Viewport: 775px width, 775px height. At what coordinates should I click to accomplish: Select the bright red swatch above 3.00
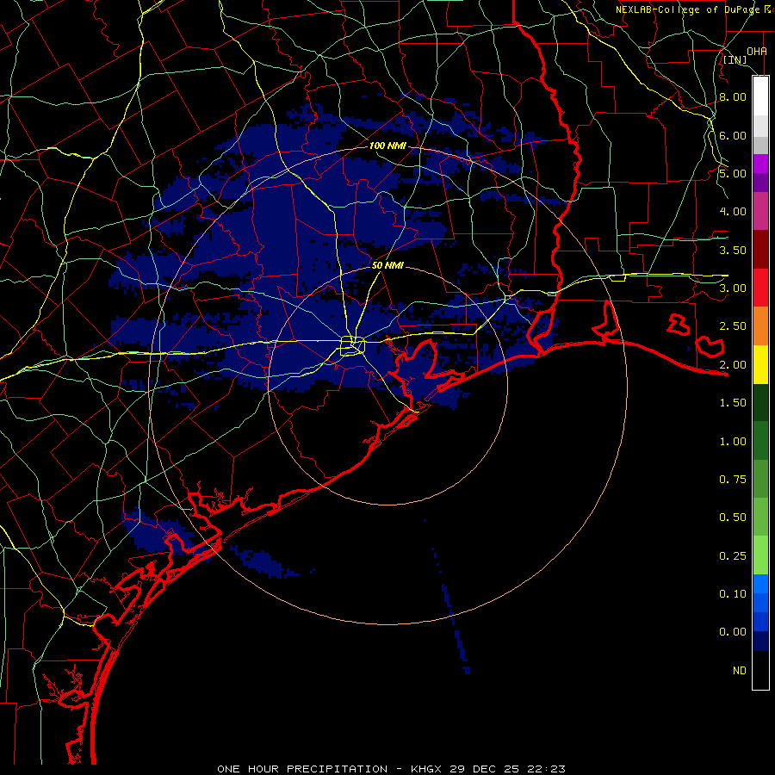(760, 288)
